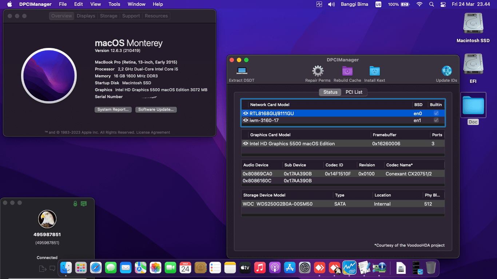Open Apple TV from the Dock
Screen dimensions: 497x279
(x=245, y=268)
